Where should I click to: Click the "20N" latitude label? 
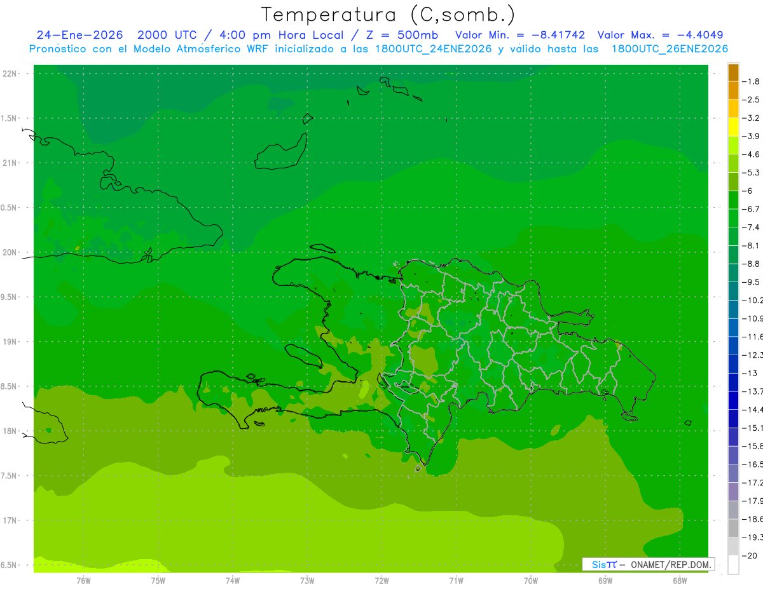[x=10, y=252]
